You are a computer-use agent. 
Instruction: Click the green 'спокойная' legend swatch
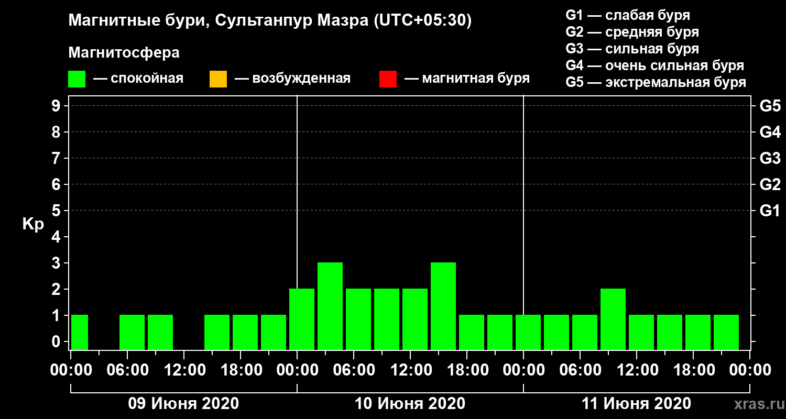77,79
